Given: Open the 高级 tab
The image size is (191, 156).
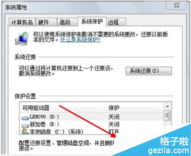Looking at the screenshot, I should pyautogui.click(x=67, y=22).
